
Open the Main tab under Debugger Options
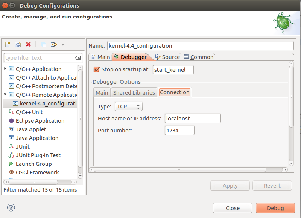(x=102, y=92)
